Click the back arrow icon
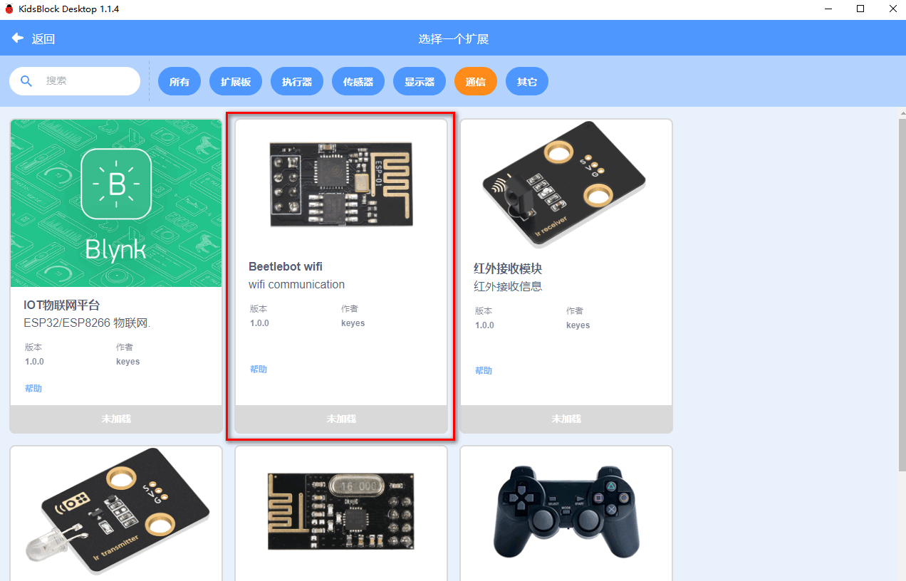This screenshot has height=581, width=906. click(18, 38)
